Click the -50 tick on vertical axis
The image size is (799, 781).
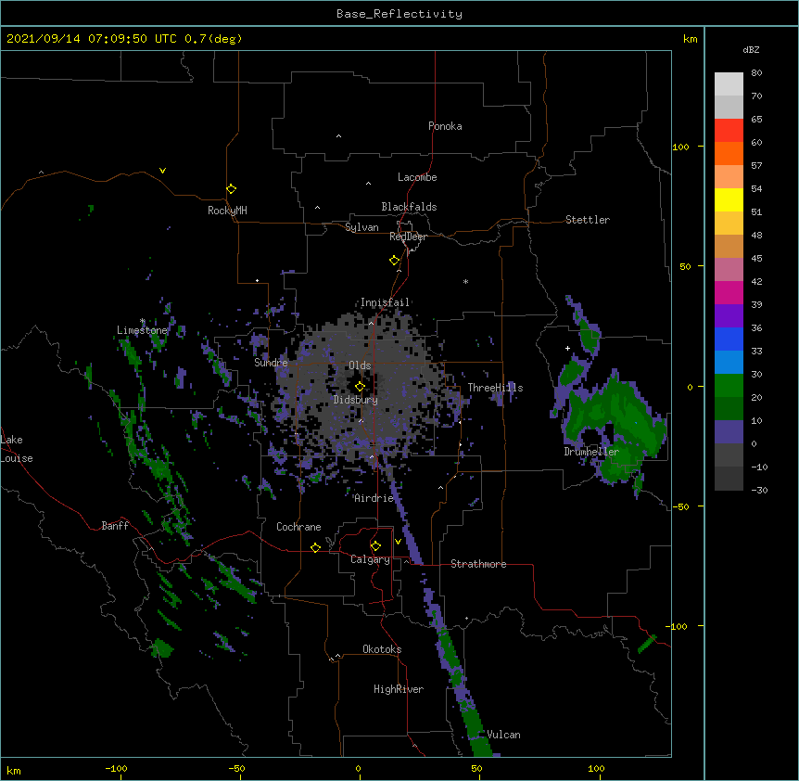[679, 506]
